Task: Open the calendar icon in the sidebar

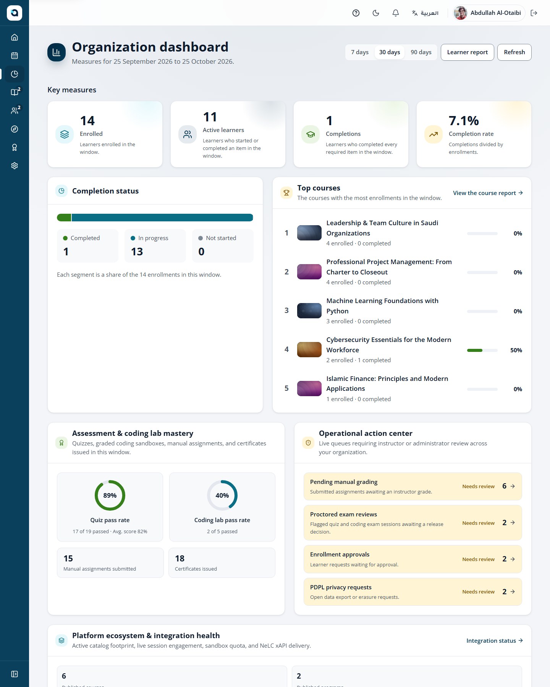Action: click(15, 56)
